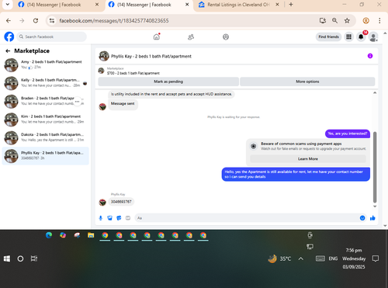
Task: Open the site information icon in address bar
Action: pyautogui.click(x=52, y=21)
